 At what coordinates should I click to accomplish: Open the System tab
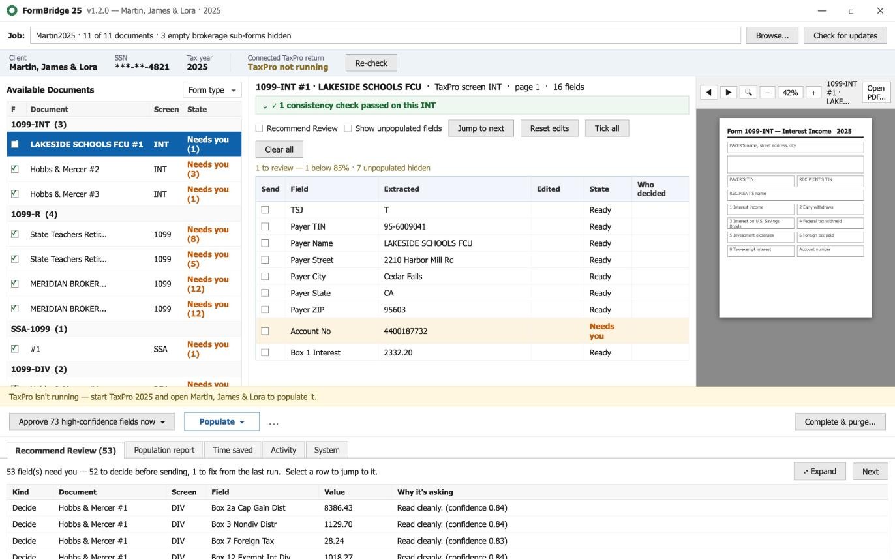(x=327, y=450)
